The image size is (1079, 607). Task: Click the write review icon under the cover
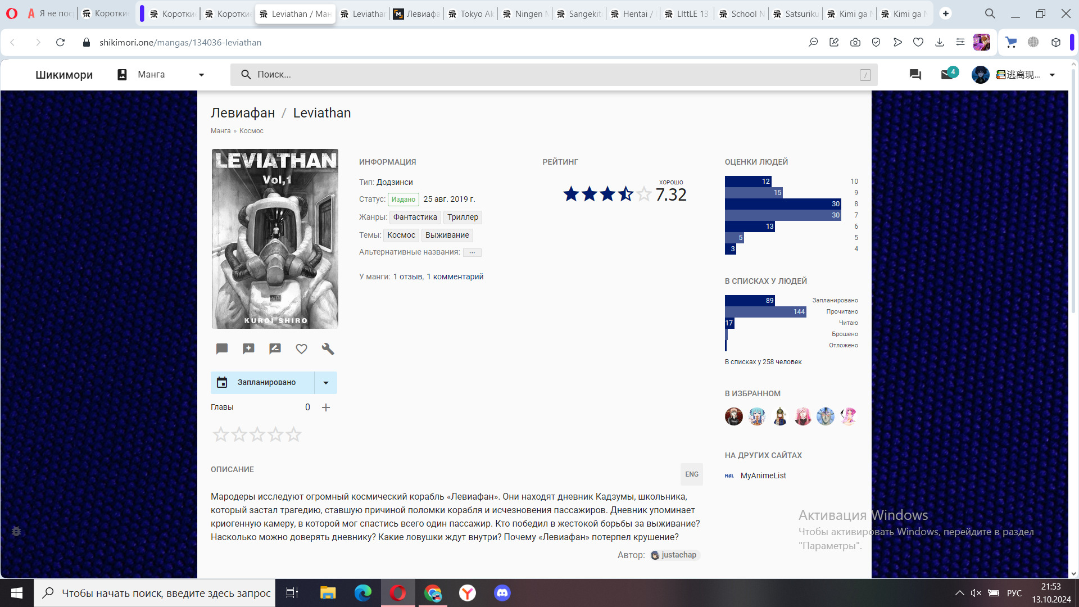[x=275, y=349]
